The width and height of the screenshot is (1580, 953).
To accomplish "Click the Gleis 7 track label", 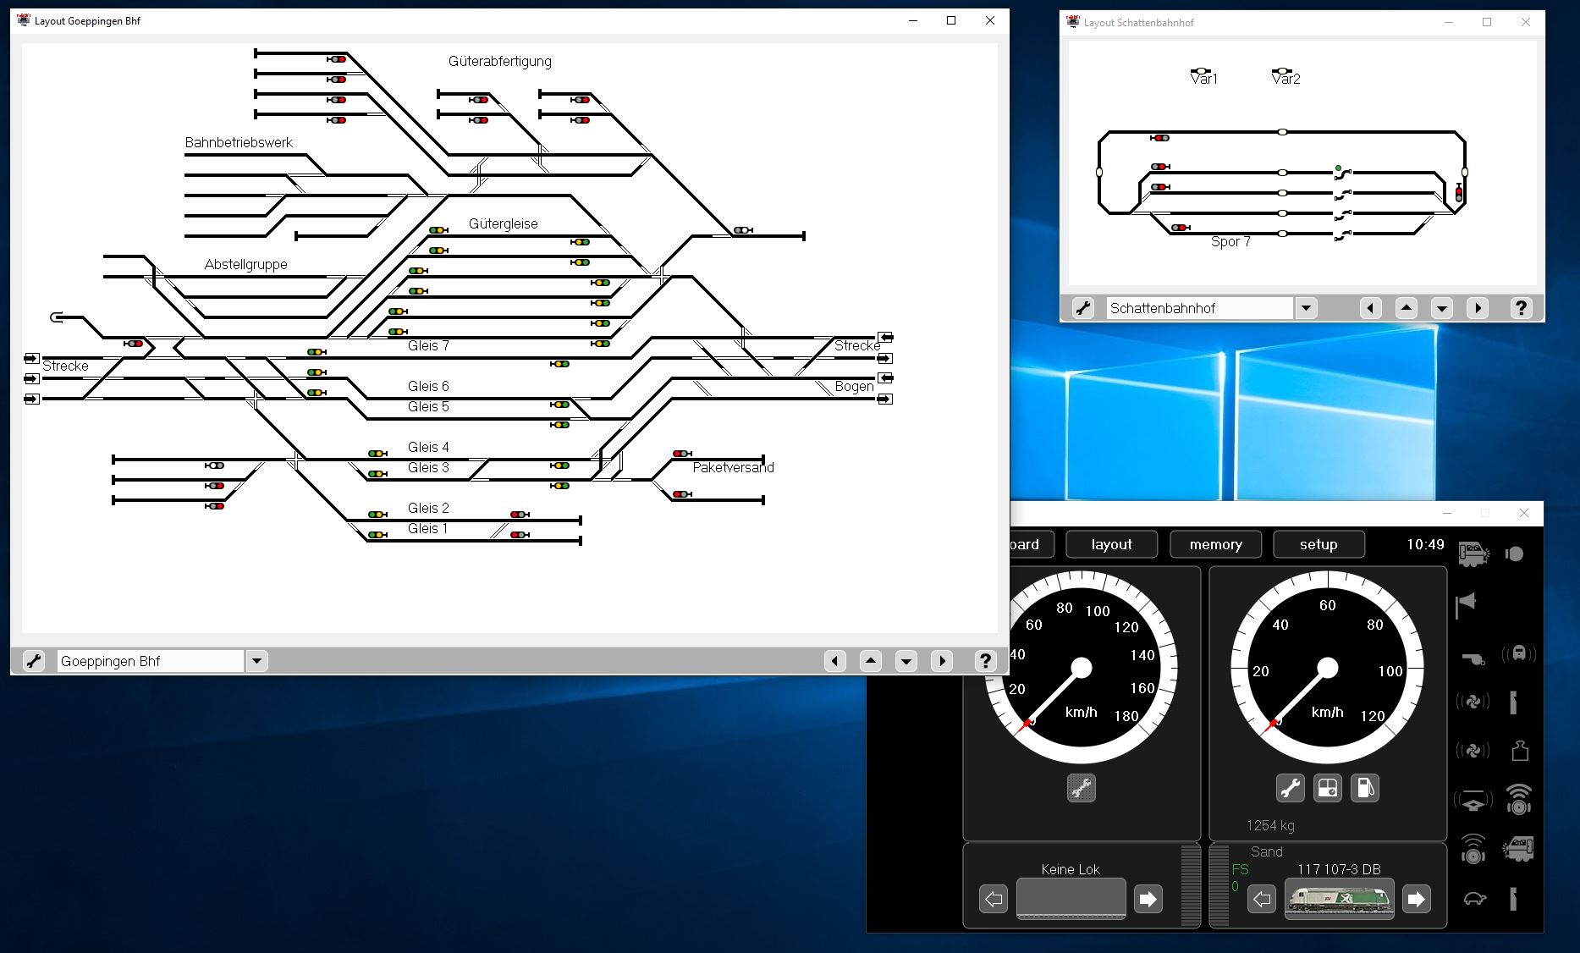I will click(x=428, y=345).
